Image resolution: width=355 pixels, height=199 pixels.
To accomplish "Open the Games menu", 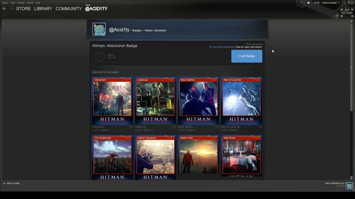I will pyautogui.click(x=30, y=3).
